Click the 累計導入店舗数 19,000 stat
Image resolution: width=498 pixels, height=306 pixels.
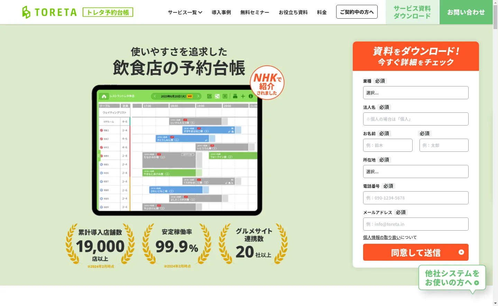coord(100,246)
